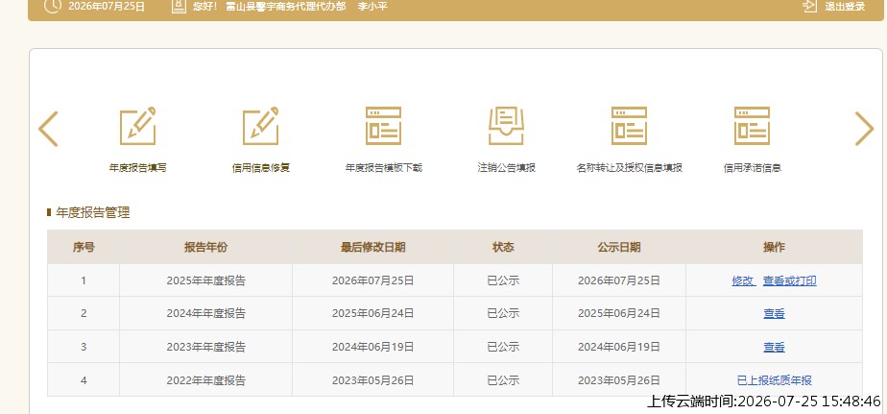Screen dimensions: 887x414
Task: Open 年度报告填写 icon
Action: pos(137,126)
